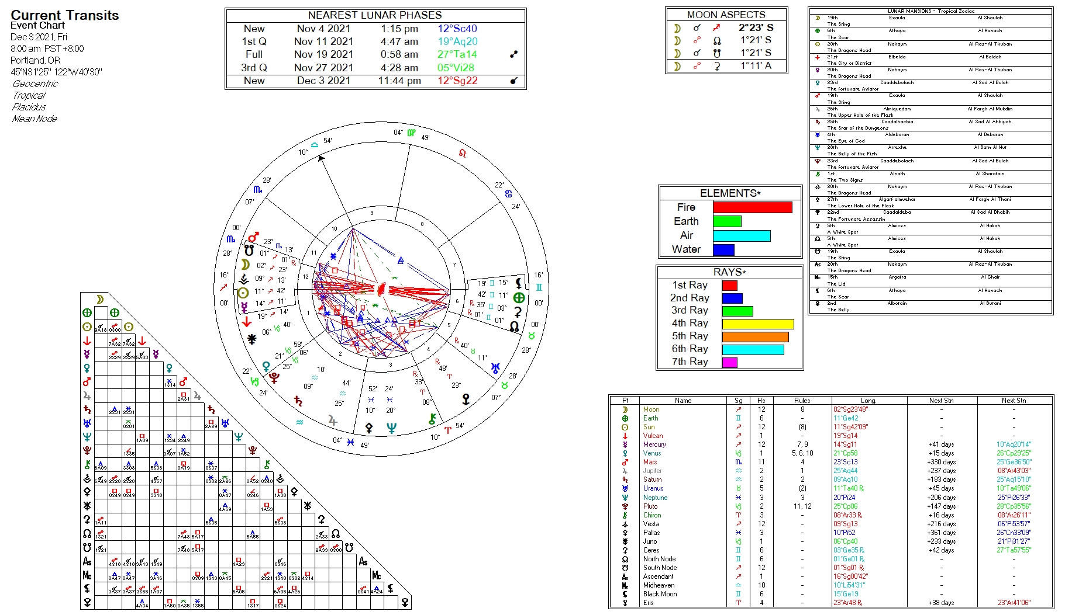Click the Mc label on aspect grid diagonal
Screen dimensions: 1065x615
[x=377, y=575]
